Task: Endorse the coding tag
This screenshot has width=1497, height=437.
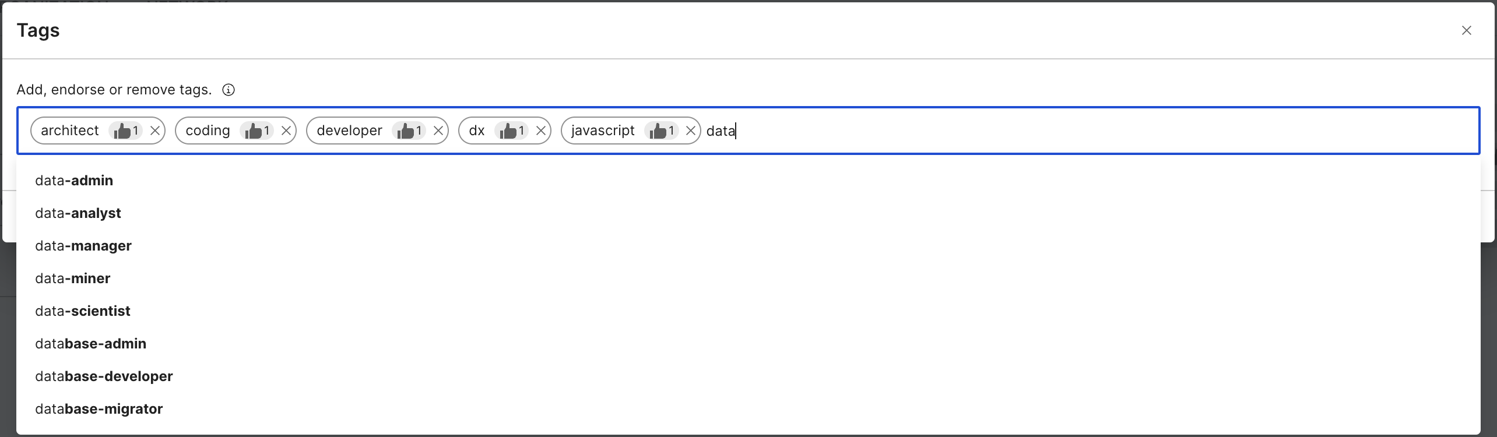Action: point(255,131)
